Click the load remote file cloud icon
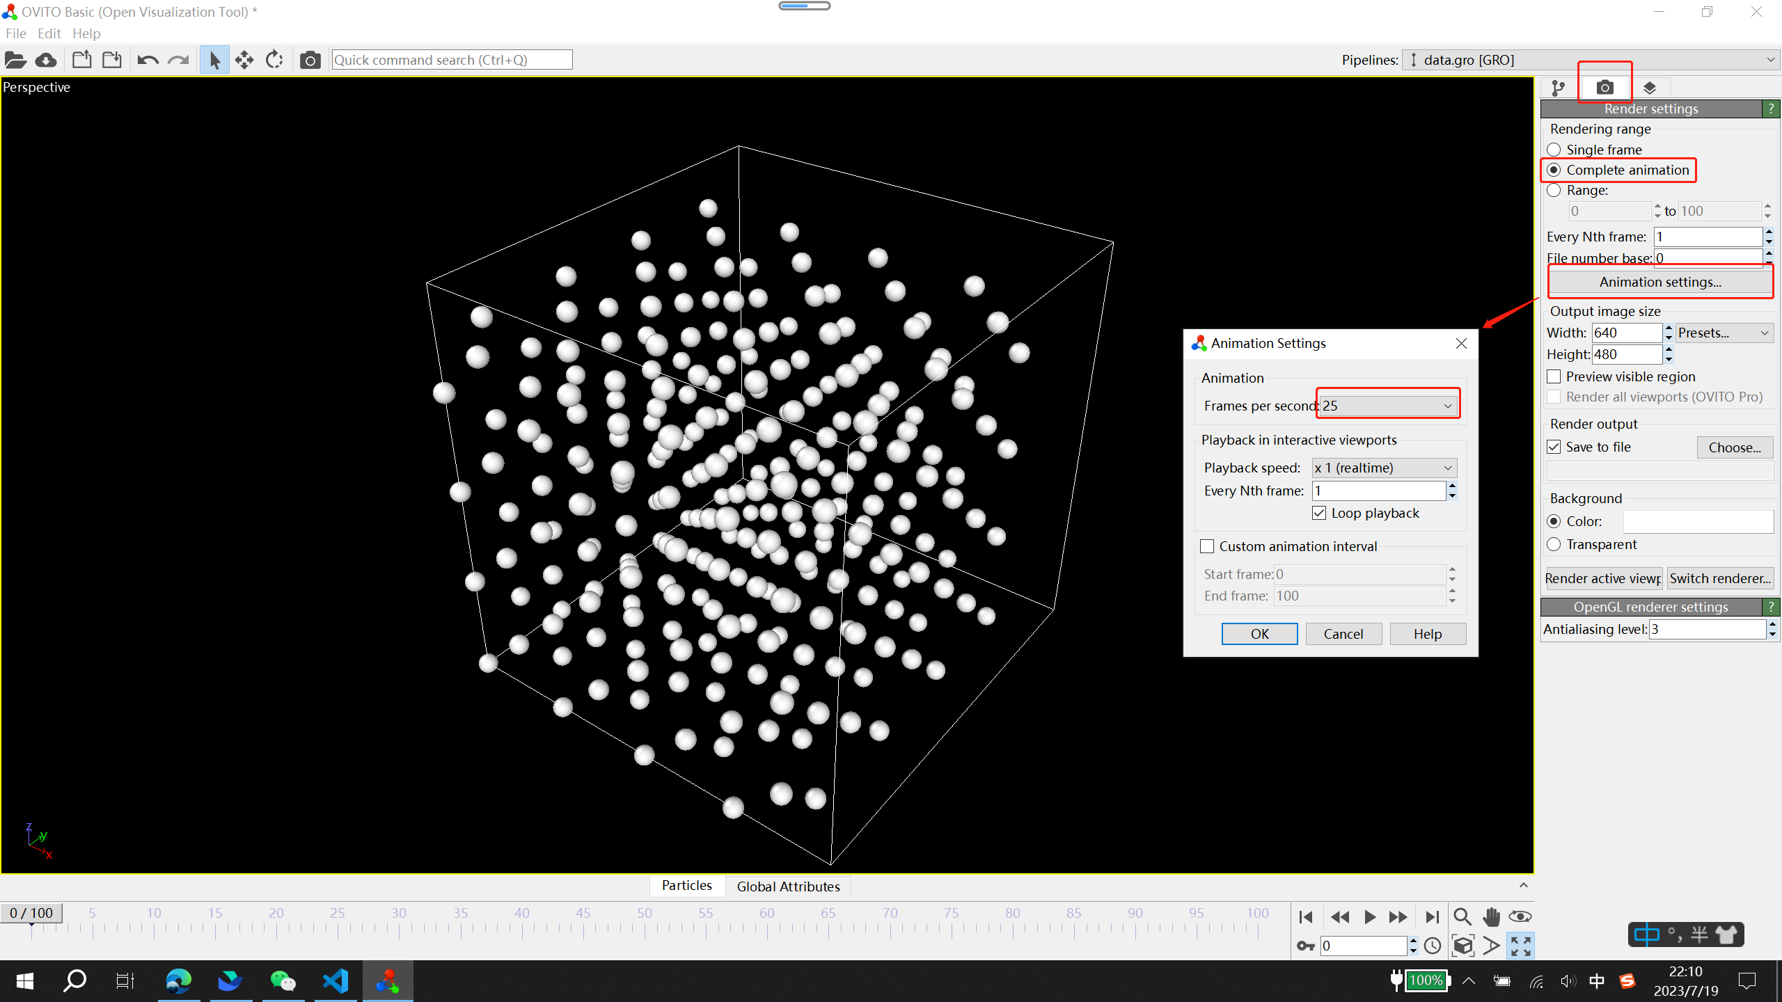The width and height of the screenshot is (1782, 1002). pyautogui.click(x=46, y=60)
